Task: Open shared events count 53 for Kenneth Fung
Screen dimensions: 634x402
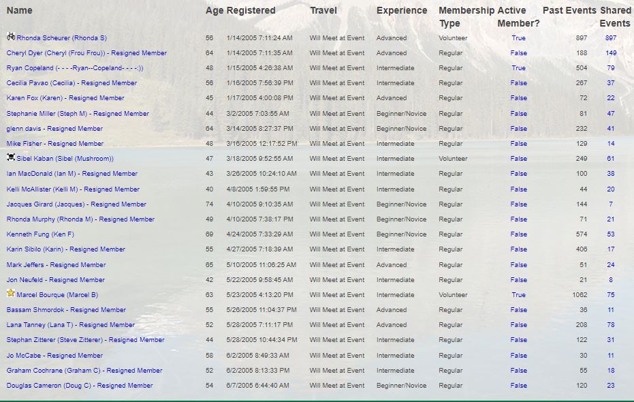Action: (x=611, y=234)
